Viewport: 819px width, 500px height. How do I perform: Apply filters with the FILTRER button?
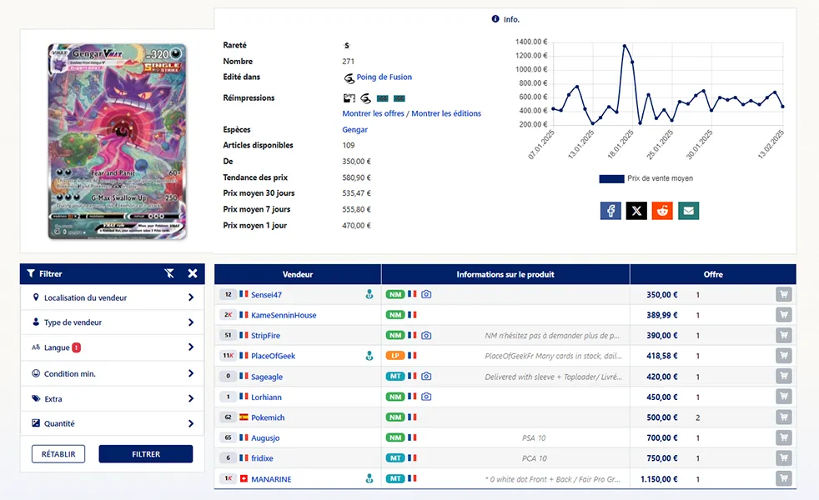pos(146,454)
